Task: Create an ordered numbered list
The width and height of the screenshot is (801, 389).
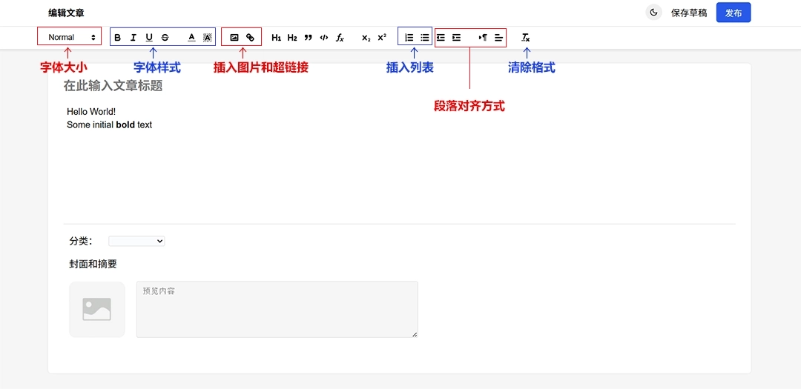Action: coord(409,37)
